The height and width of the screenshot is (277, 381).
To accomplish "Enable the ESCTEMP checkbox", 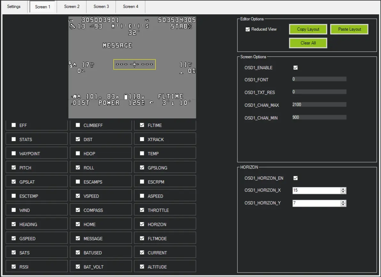I will (x=14, y=196).
